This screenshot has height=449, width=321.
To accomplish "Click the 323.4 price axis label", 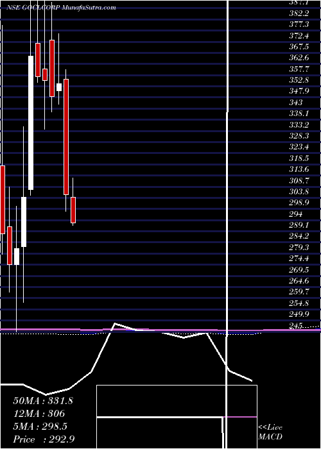I will [299, 147].
